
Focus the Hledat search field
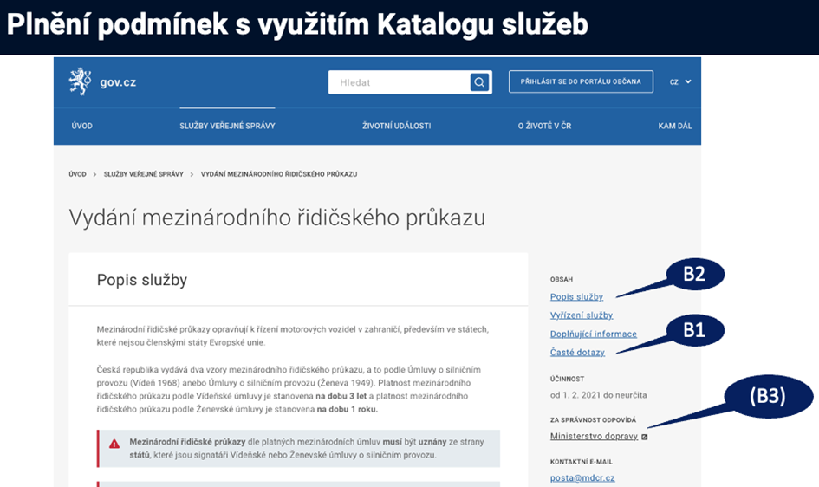[x=399, y=82]
